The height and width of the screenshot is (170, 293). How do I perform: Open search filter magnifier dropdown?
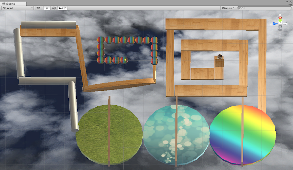pyautogui.click(x=239, y=8)
